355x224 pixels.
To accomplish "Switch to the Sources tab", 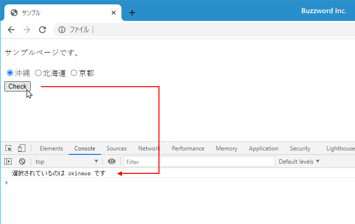I will (x=117, y=149).
